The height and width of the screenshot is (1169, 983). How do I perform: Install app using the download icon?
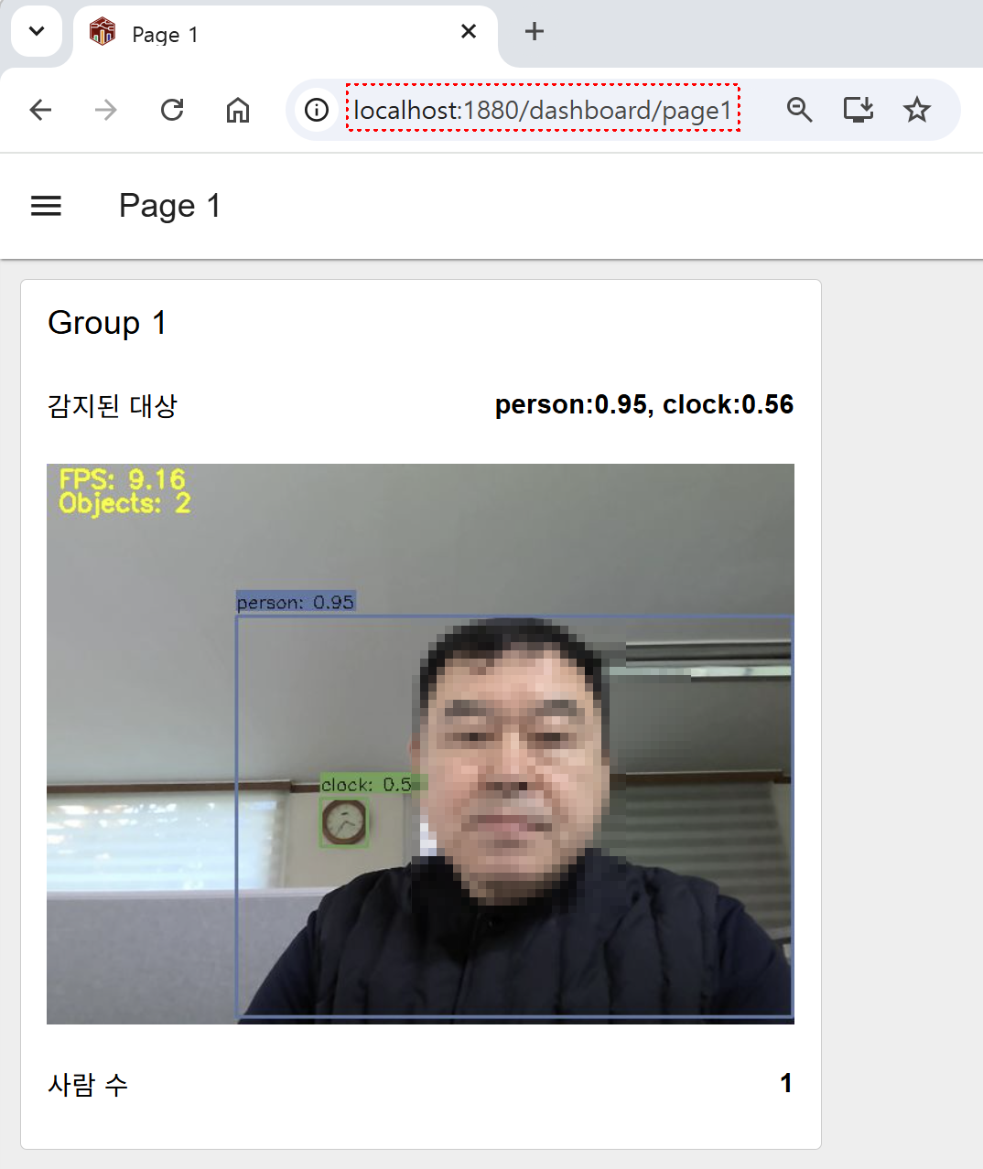[x=858, y=111]
